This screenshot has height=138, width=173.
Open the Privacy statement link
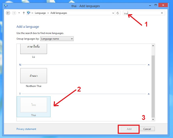[x=26, y=129]
